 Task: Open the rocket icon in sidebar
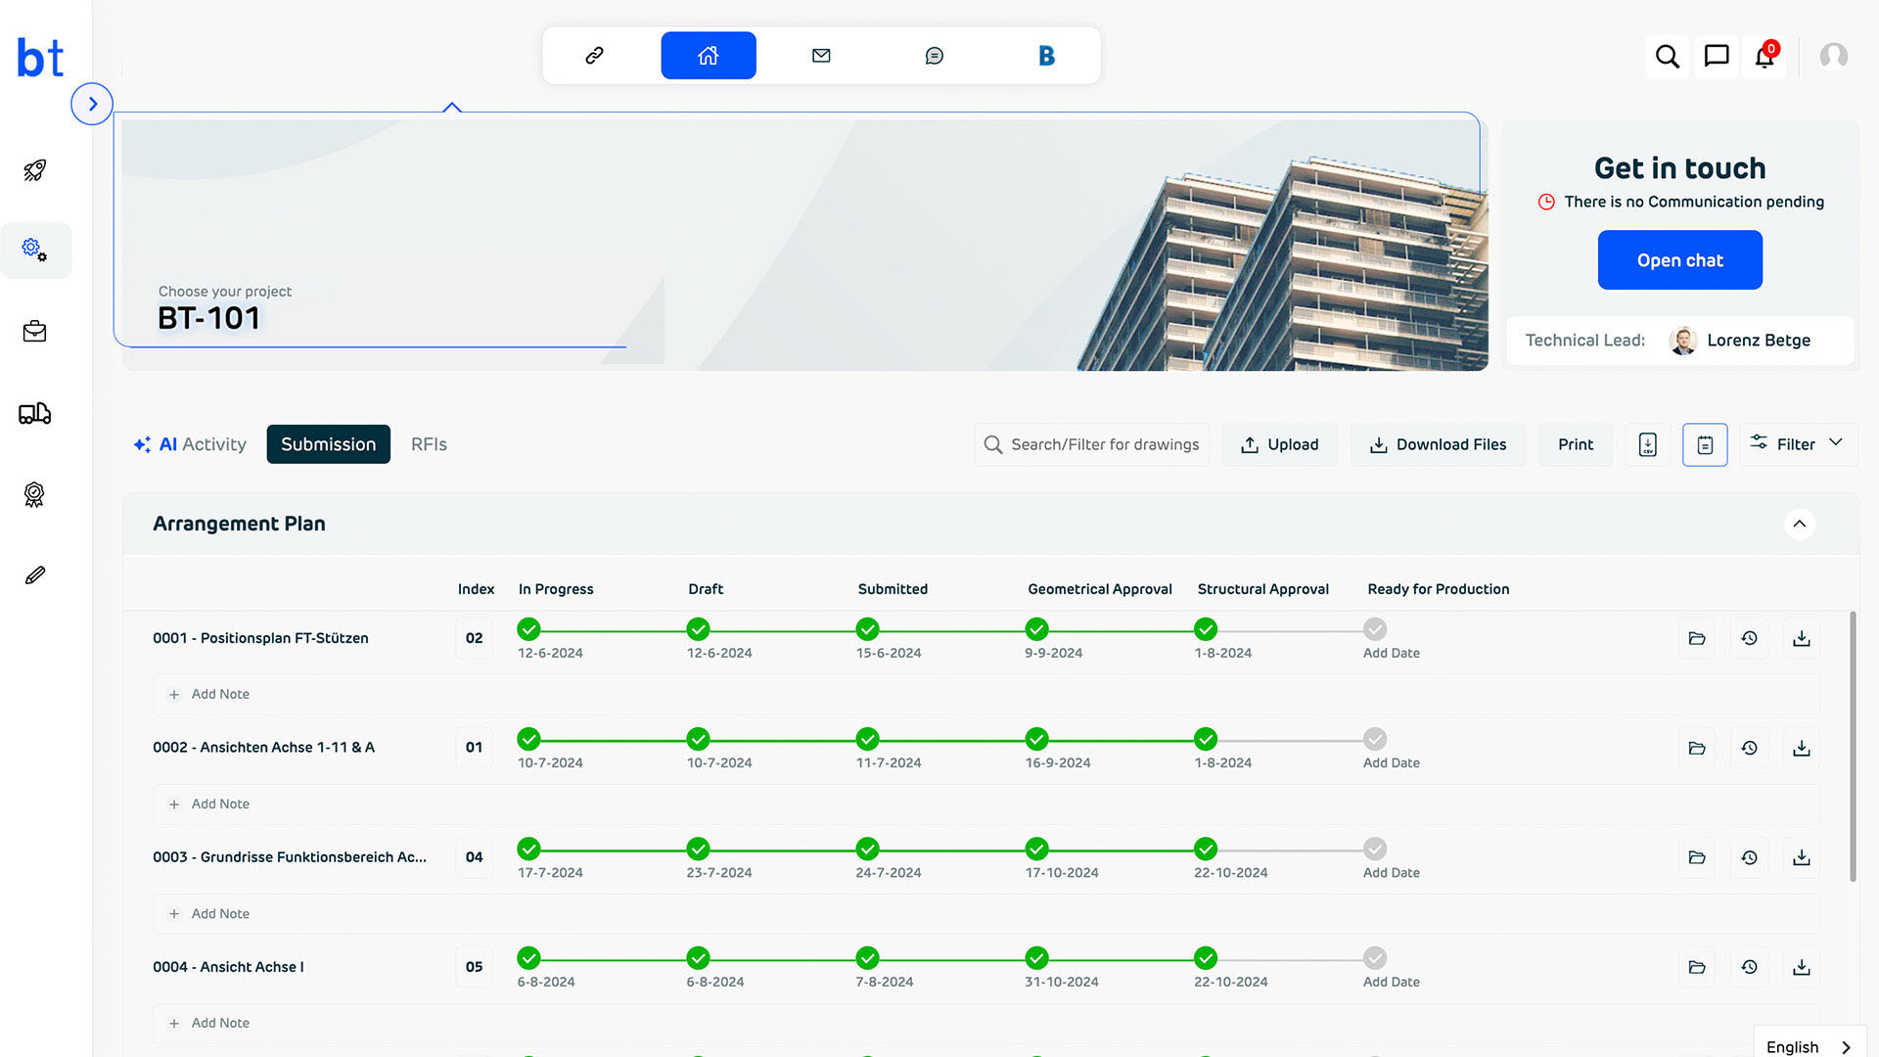pos(35,170)
